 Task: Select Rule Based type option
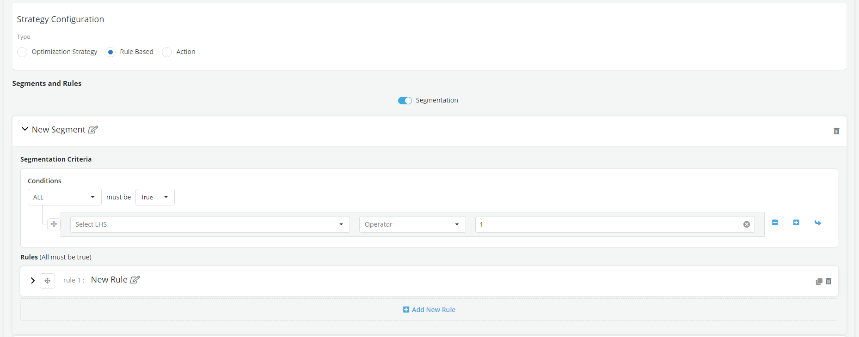click(110, 52)
